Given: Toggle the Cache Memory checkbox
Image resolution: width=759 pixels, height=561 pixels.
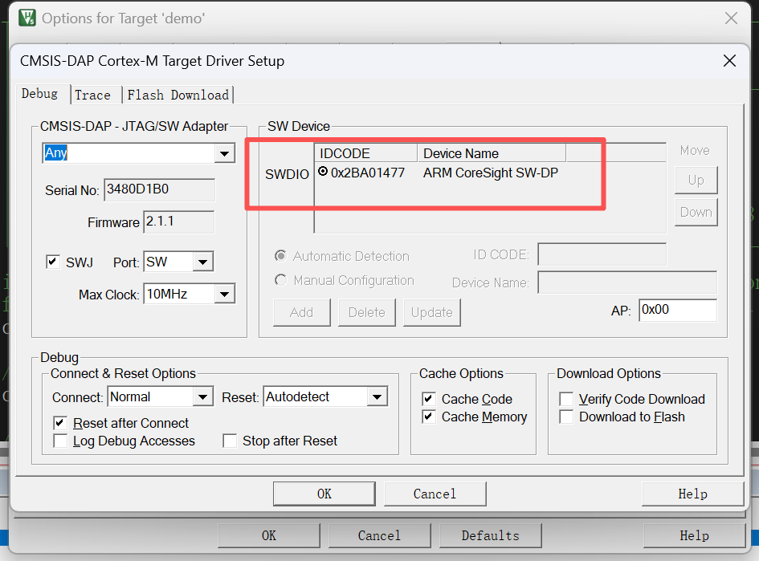Looking at the screenshot, I should coord(429,417).
